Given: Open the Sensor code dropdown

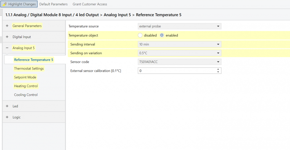Looking at the screenshot, I should click(179, 62).
